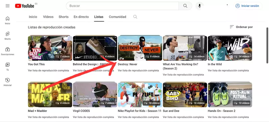Click Nike Playlist for Kids title
The image size is (269, 122).
pos(140,111)
